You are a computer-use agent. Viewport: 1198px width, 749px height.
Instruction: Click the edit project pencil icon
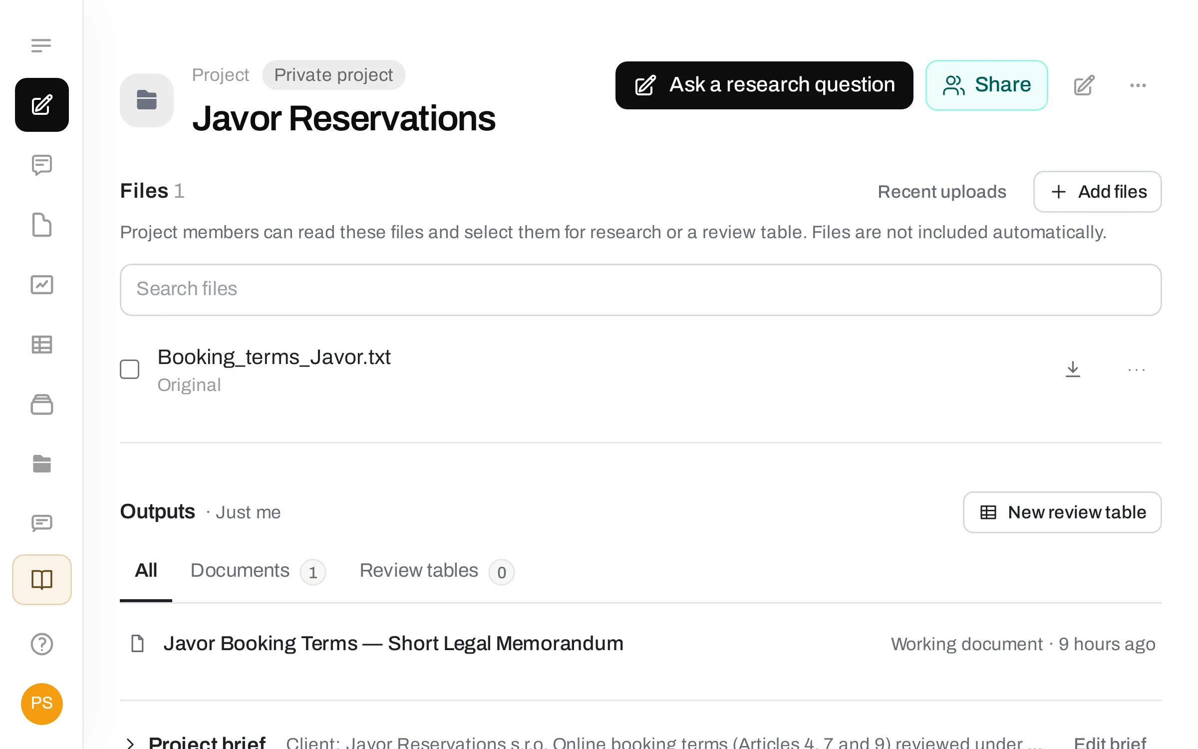(x=1084, y=85)
